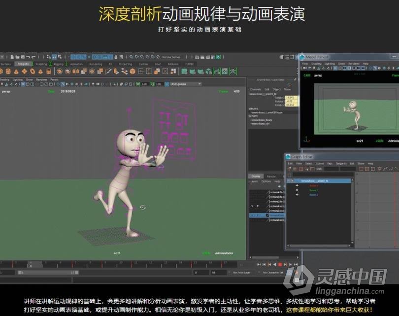Viewport: 399px width, 316px height.
Task: Click the IPR render icon in status line
Action: point(208,57)
